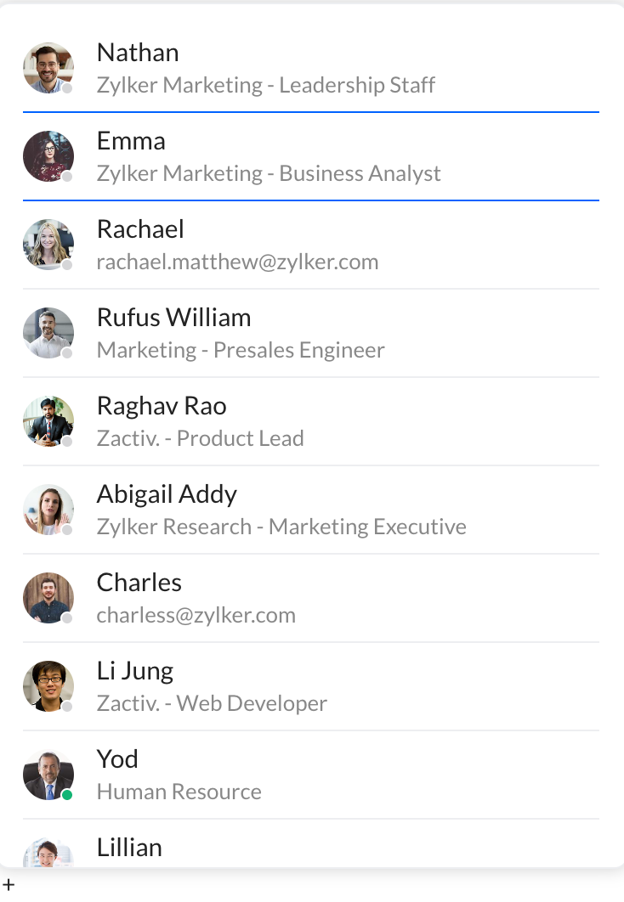Select the Rufus William name label

[173, 318]
